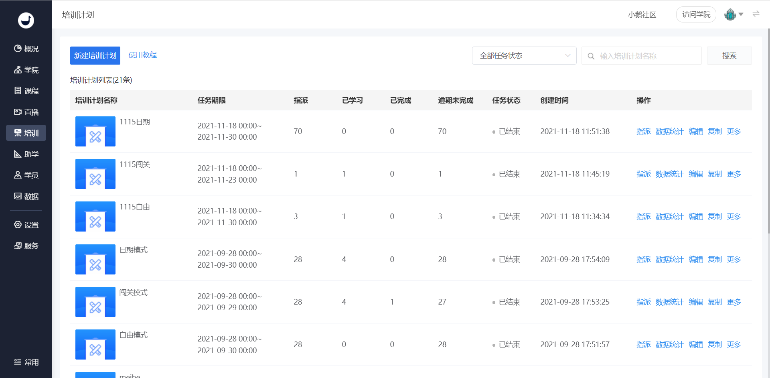Viewport: 770px width, 378px height.
Task: Click the 任务期限 column header
Action: tap(211, 100)
